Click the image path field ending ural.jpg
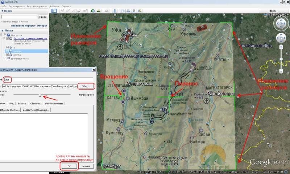The height and width of the screenshot is (174, 290). pos(40,86)
